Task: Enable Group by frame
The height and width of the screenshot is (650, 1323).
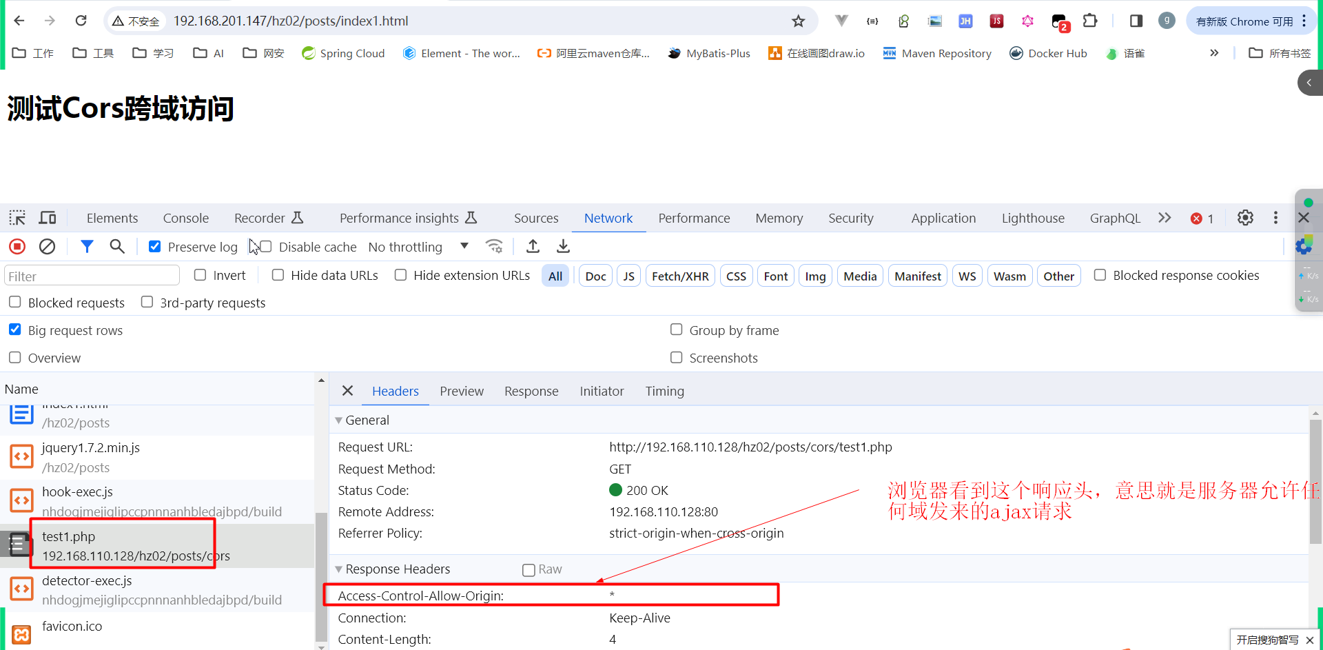Action: pos(677,329)
